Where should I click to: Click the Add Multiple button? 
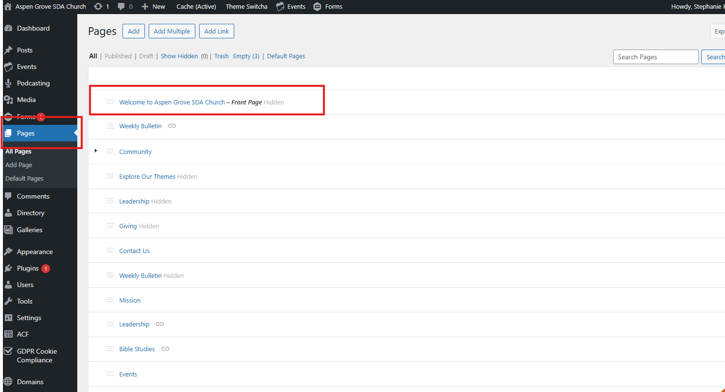(x=172, y=31)
